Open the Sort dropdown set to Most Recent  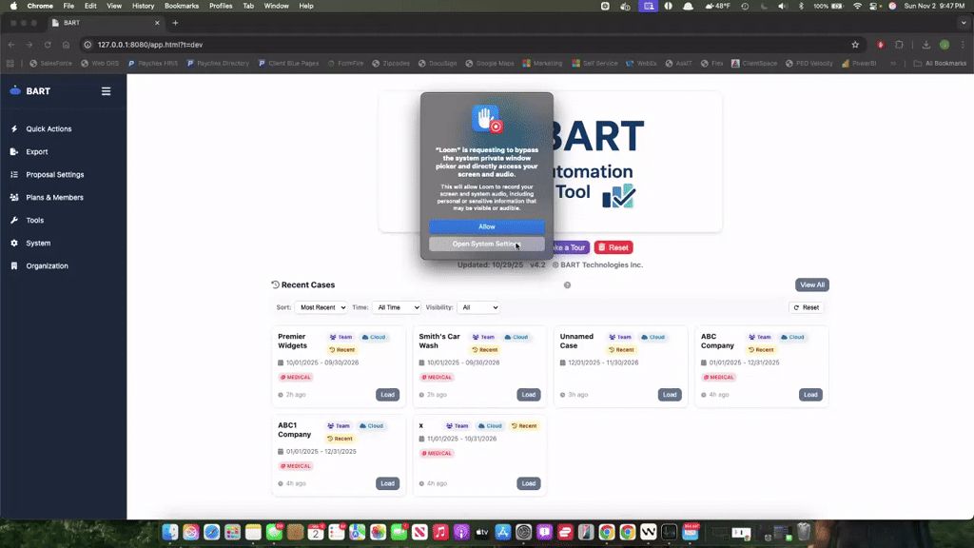[321, 307]
